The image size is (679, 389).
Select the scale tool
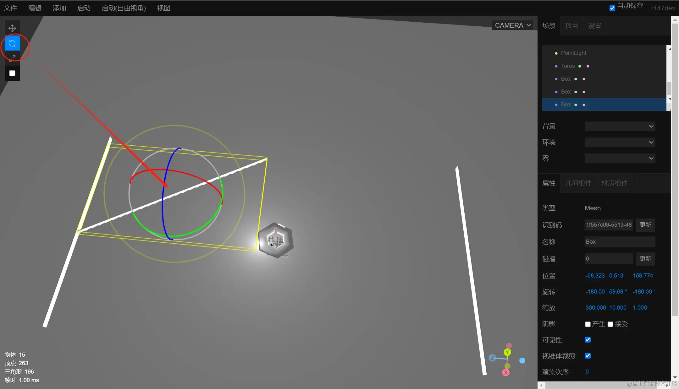coord(12,58)
